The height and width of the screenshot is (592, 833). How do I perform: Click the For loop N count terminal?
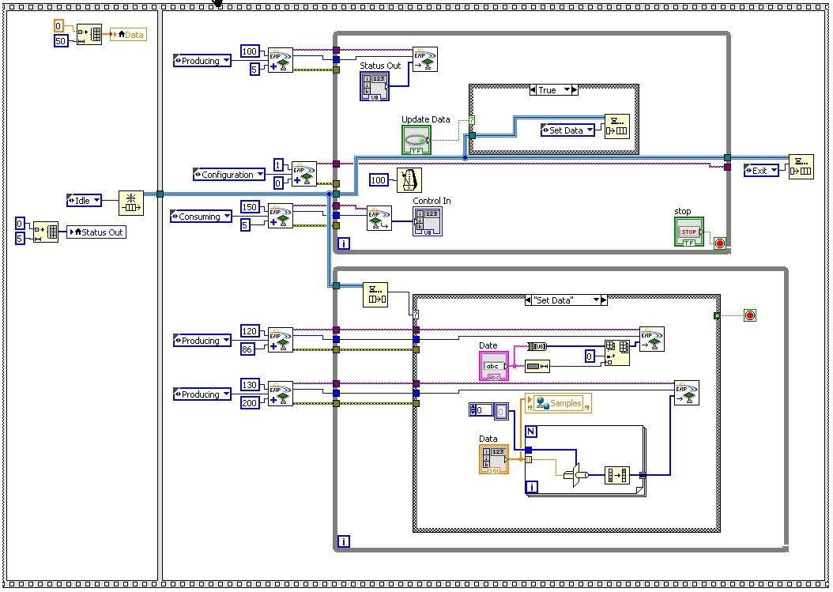click(x=531, y=432)
